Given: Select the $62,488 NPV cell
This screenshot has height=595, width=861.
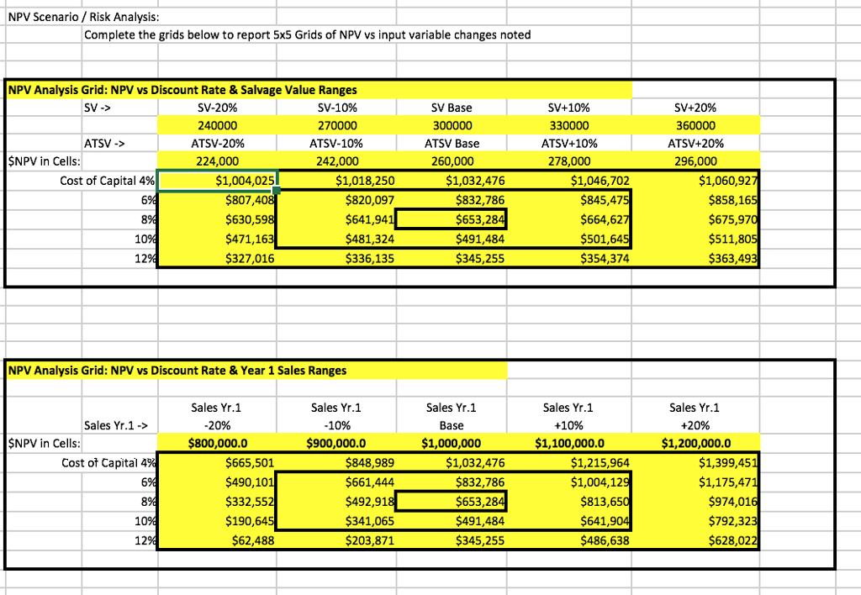Looking at the screenshot, I should (218, 542).
